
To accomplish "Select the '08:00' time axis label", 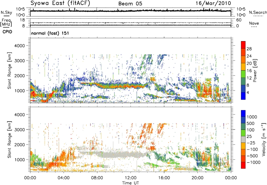I will coord(97,178).
